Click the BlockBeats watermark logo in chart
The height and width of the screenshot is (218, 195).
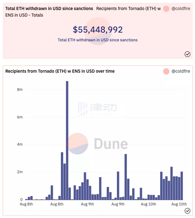pyautogui.click(x=97, y=109)
